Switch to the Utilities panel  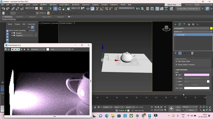coord(198,24)
